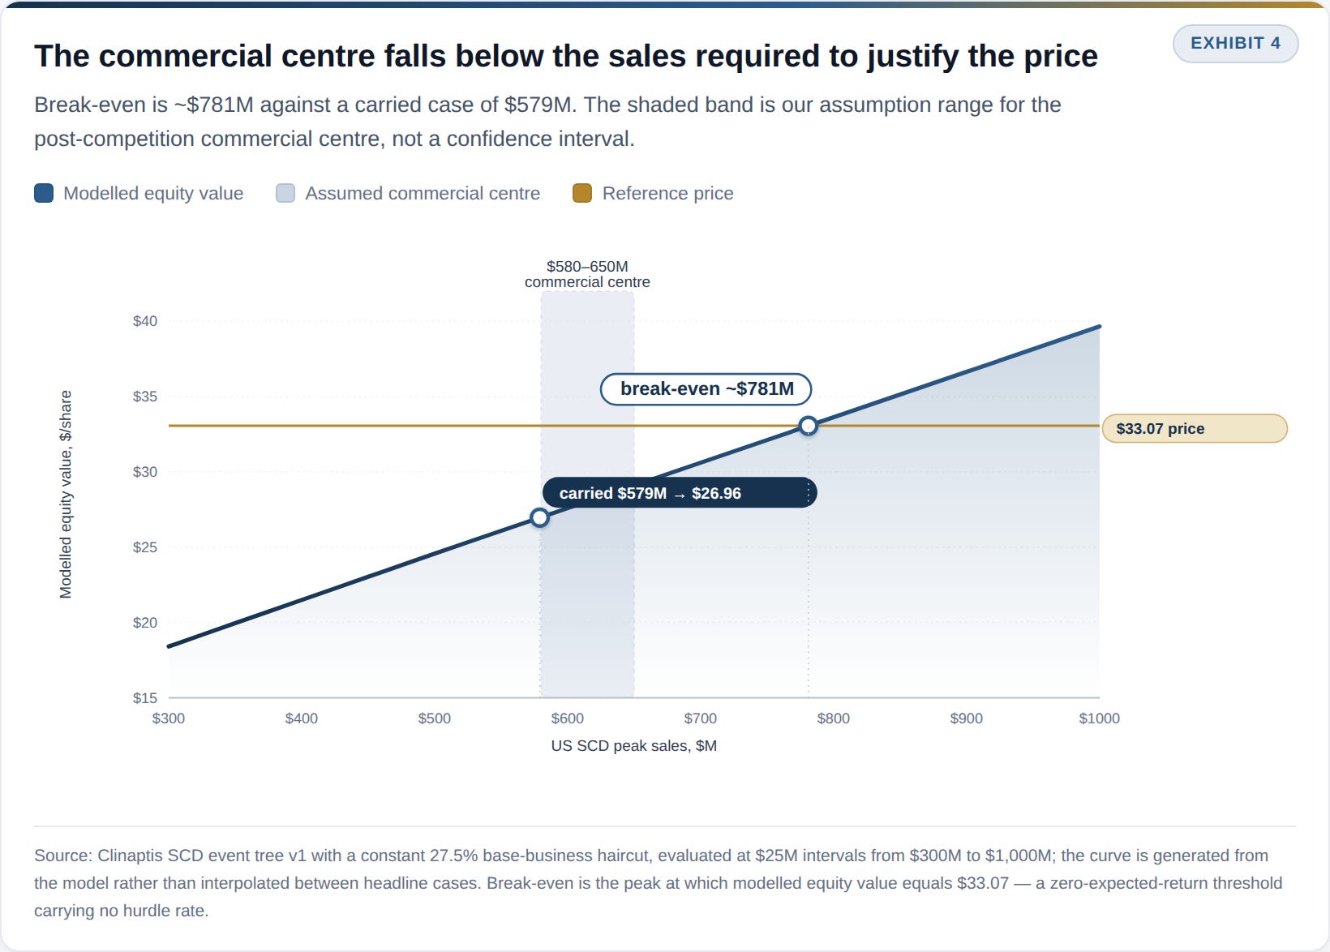Open the handle dots on the carried tooltip
Image resolution: width=1330 pixels, height=952 pixels.
(x=808, y=493)
